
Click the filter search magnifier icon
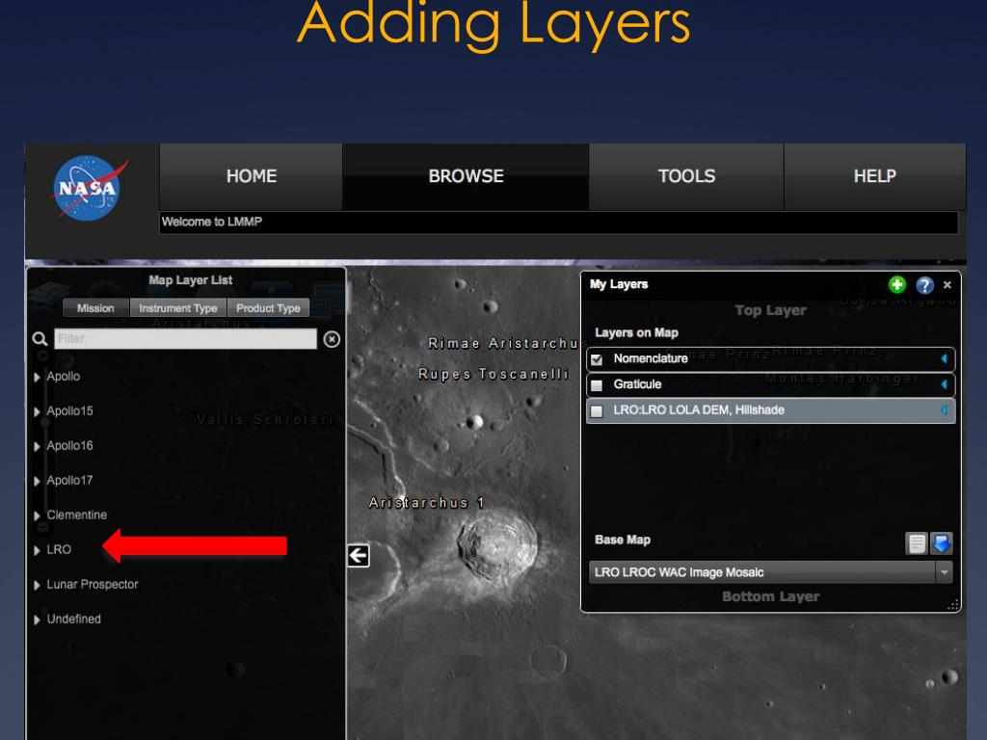pos(40,339)
